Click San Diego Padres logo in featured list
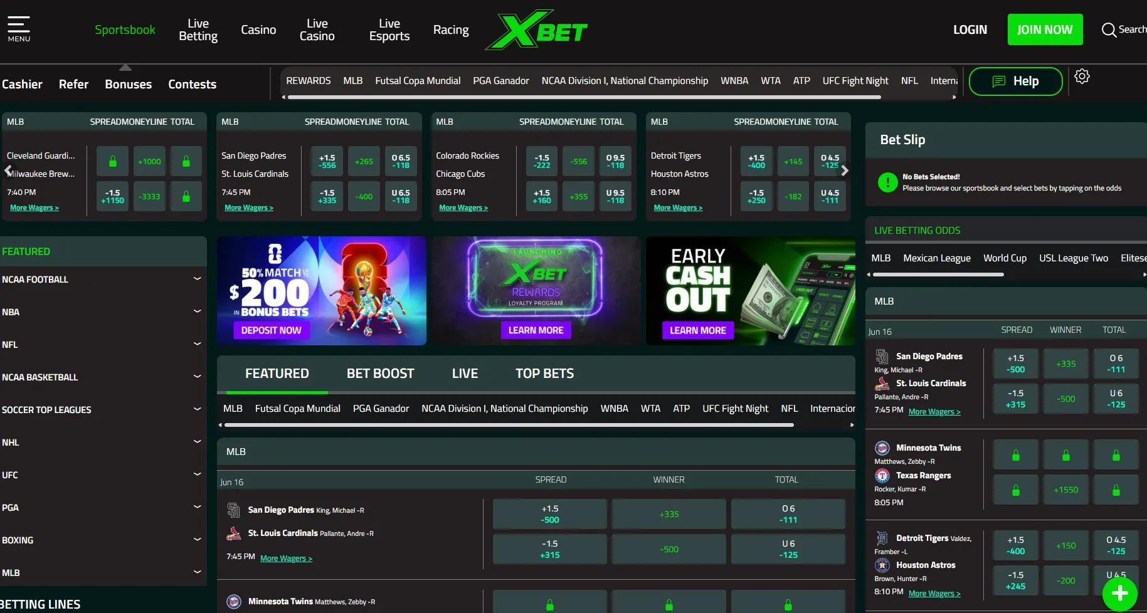 [233, 510]
